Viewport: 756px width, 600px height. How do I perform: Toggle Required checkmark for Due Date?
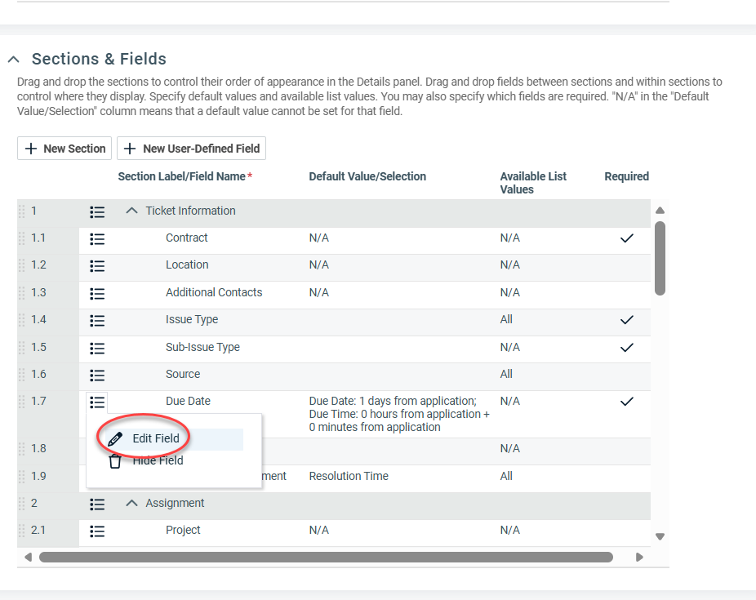pyautogui.click(x=626, y=402)
